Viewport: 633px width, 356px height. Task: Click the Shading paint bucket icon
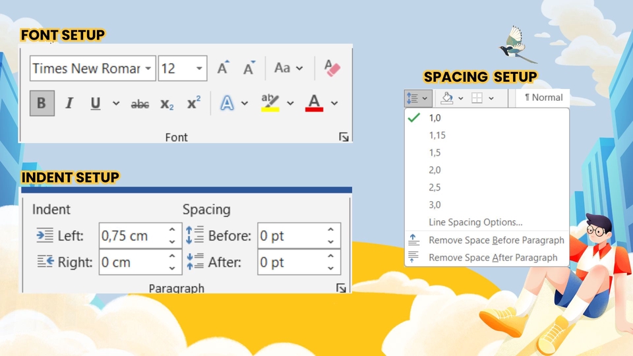[446, 98]
